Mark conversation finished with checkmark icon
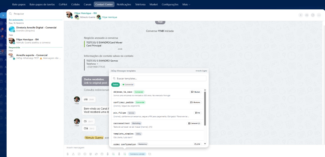 [x=313, y=15]
